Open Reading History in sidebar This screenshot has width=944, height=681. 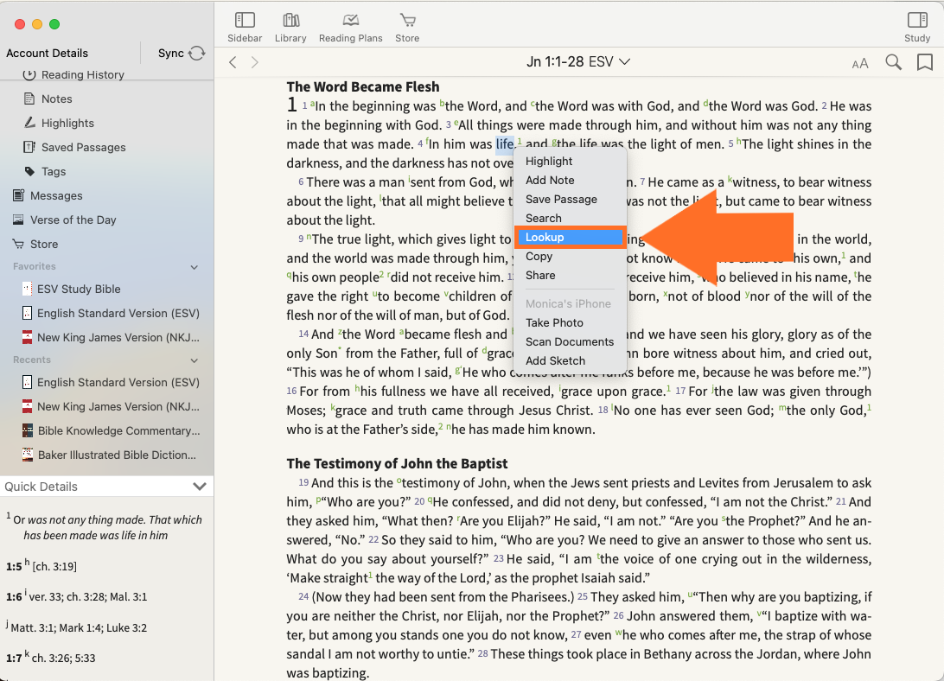tap(82, 74)
